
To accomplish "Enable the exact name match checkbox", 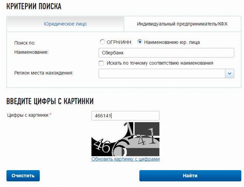I will pyautogui.click(x=101, y=63).
